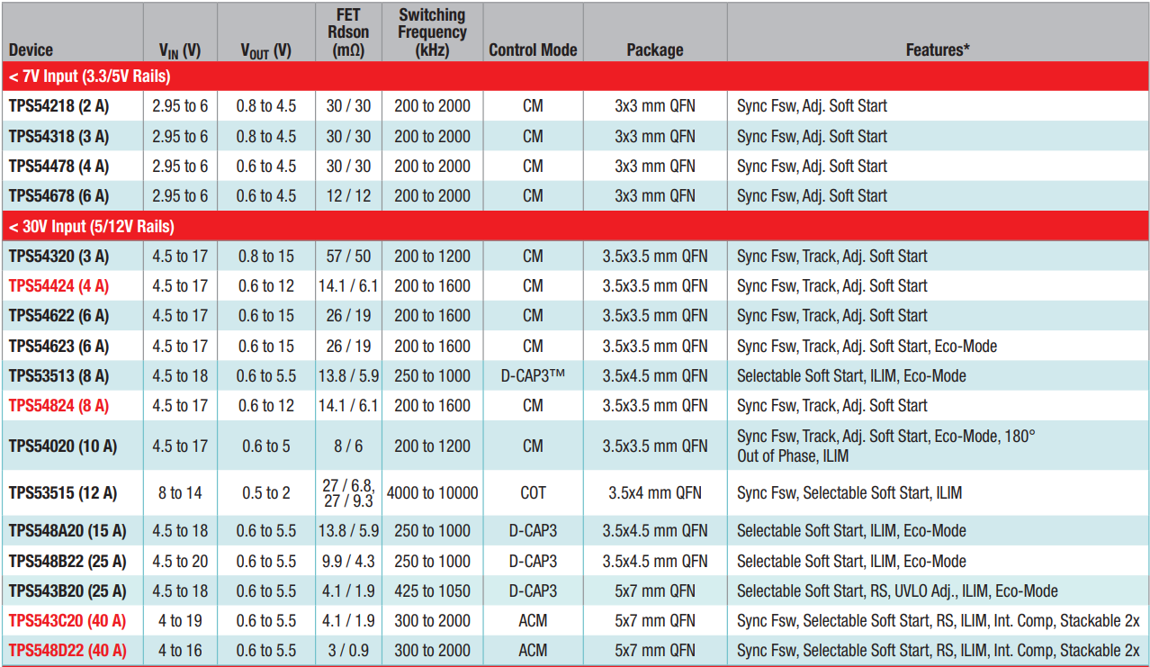
Task: Click the TPS548B22 (25 A) device name
Action: (67, 562)
